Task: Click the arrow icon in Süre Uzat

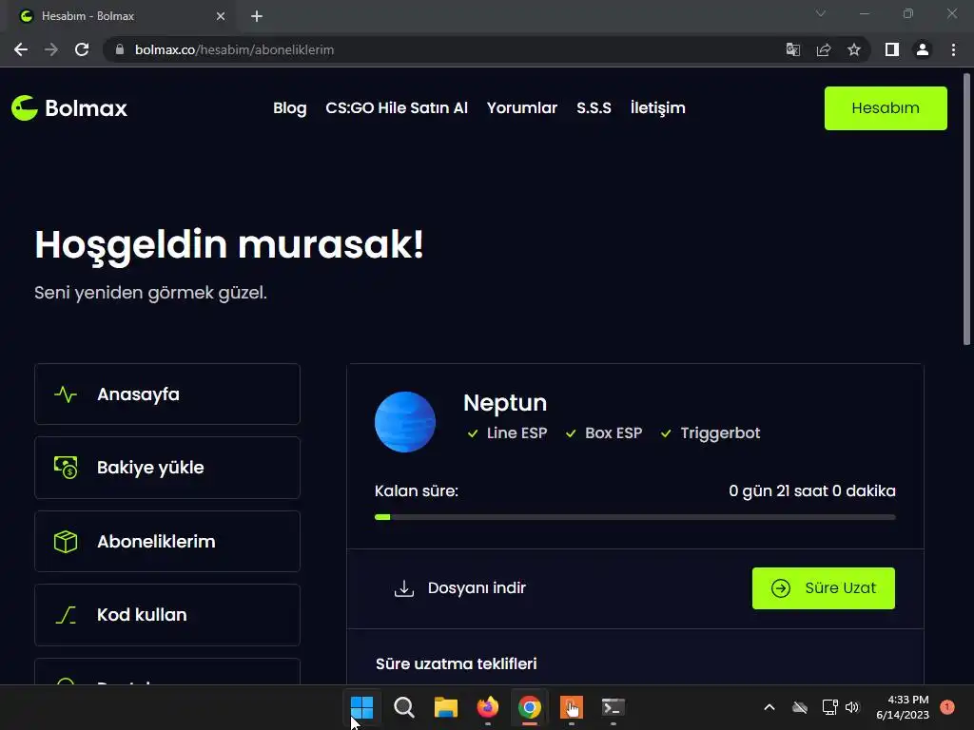Action: (780, 587)
